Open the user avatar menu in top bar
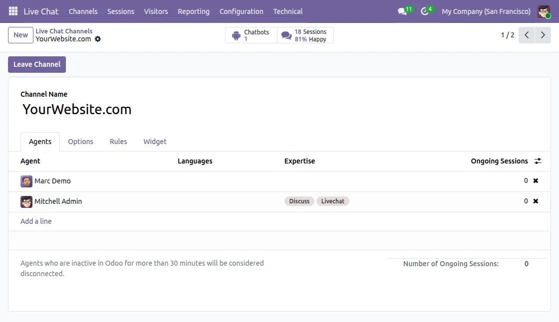 point(544,11)
